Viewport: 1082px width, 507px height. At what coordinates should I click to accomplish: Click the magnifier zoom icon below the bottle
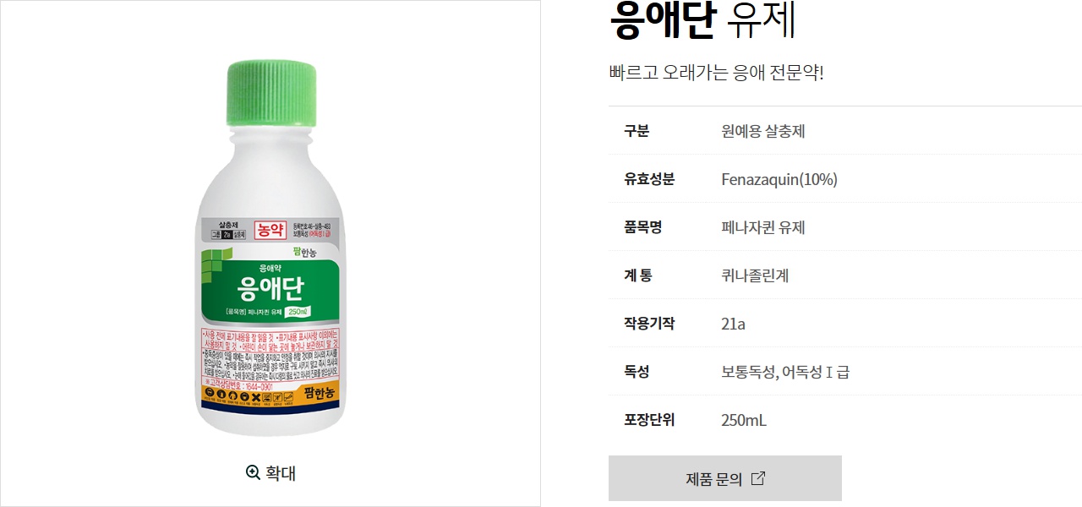[x=253, y=472]
